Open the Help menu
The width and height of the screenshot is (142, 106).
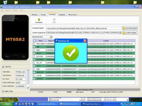22,10
